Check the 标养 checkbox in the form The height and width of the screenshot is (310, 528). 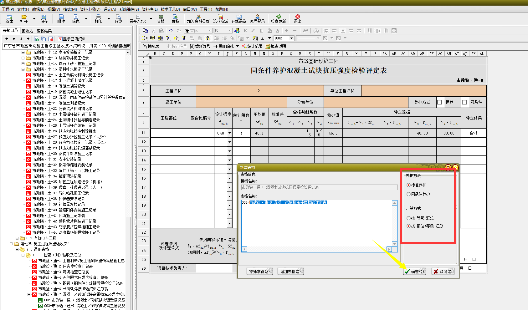tap(440, 102)
